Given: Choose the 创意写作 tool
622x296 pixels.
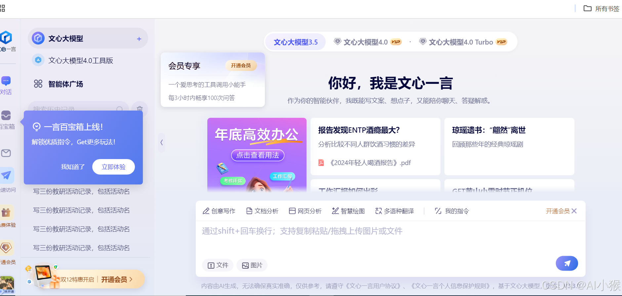Looking at the screenshot, I should coord(219,211).
